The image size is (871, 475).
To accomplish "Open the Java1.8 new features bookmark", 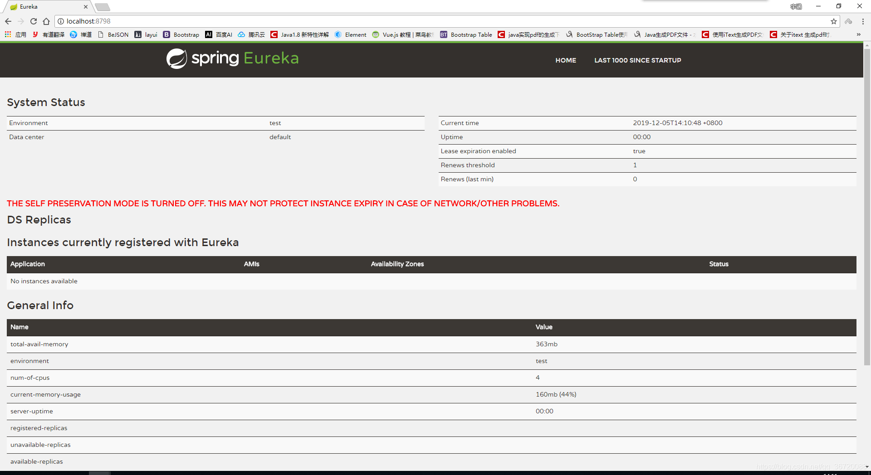I will tap(299, 34).
